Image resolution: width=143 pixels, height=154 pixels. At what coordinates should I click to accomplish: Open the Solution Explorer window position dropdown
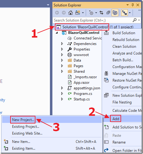pyautogui.click(x=128, y=5)
